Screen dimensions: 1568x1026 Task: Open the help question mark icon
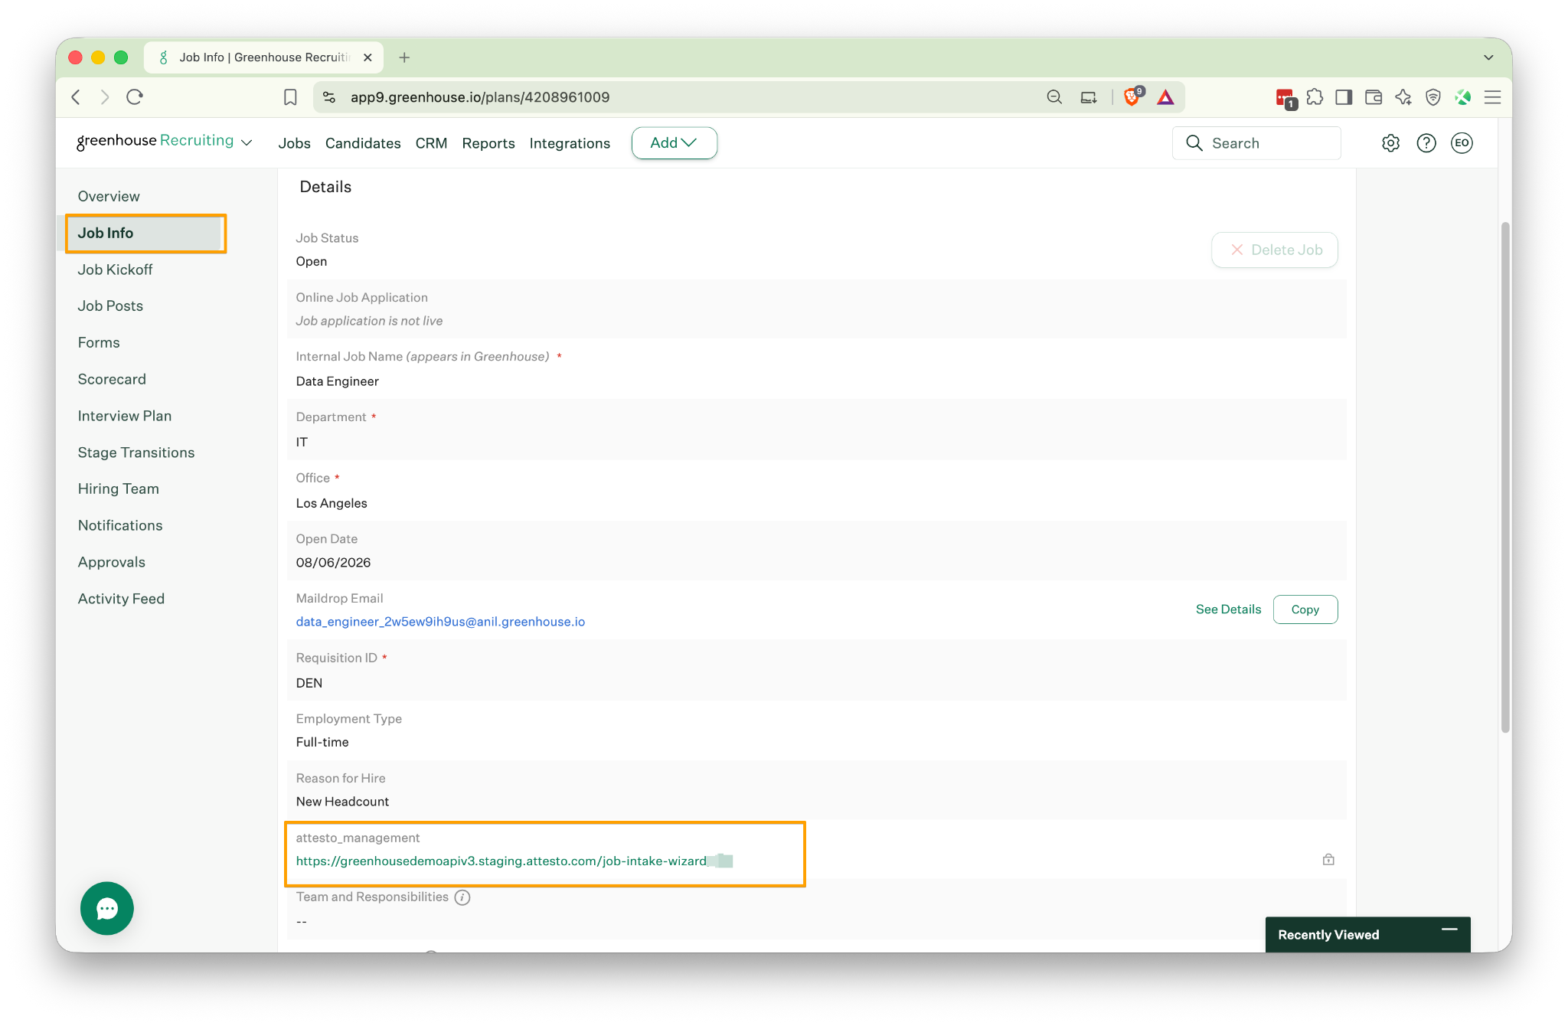click(1426, 143)
